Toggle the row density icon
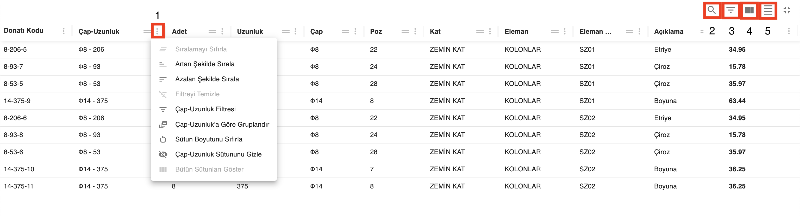 (x=768, y=10)
